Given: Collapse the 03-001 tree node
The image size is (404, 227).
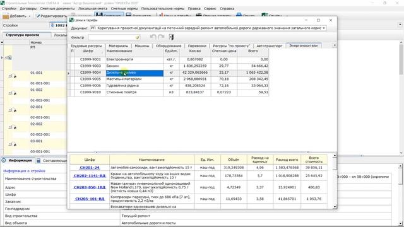Looking at the screenshot, I should (10, 144).
